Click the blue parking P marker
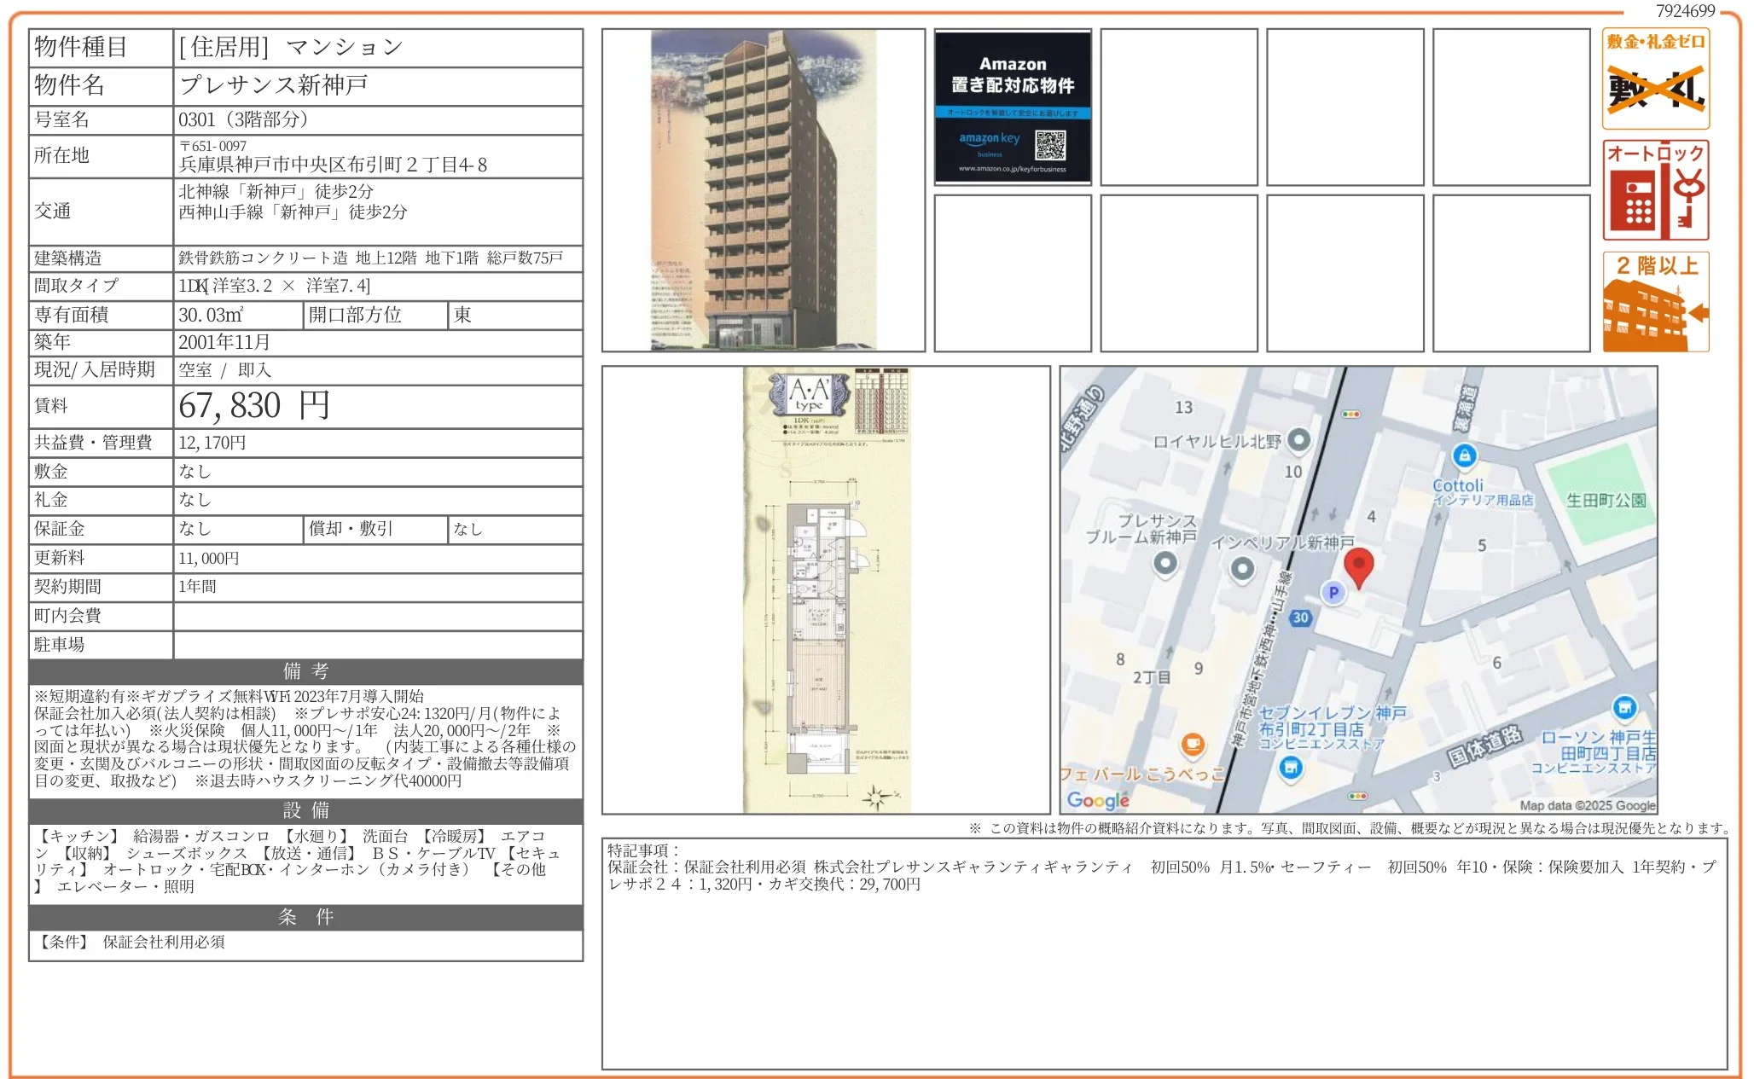The image size is (1754, 1079). [x=1333, y=592]
